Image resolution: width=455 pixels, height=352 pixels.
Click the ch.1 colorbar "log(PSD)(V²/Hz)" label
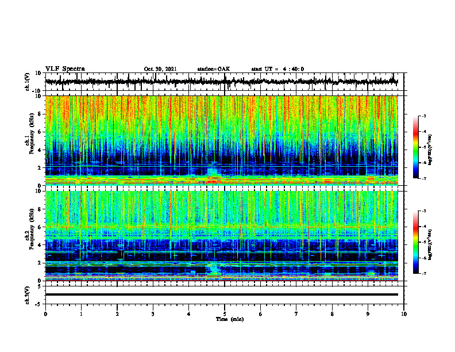[430, 150]
